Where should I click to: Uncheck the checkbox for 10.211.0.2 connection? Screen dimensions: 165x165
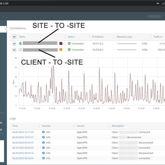14,44
